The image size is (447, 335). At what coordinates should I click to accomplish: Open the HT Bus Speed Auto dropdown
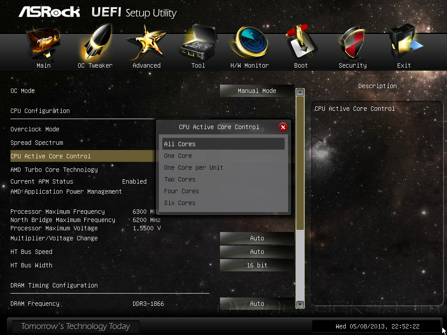[257, 252]
